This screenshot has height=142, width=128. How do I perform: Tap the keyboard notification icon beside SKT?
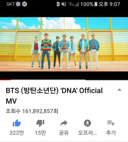click(x=18, y=4)
